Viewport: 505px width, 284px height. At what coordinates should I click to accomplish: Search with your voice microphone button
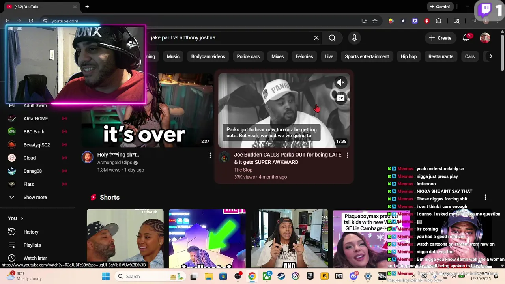point(354,38)
